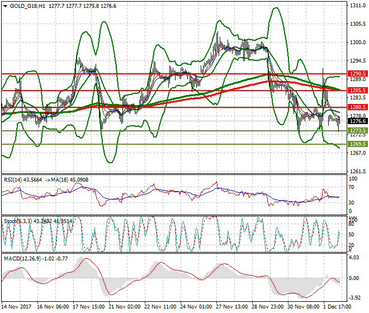Click the 28 Nov 23:00 time axis label
369x313 pixels.
[x=268, y=307]
